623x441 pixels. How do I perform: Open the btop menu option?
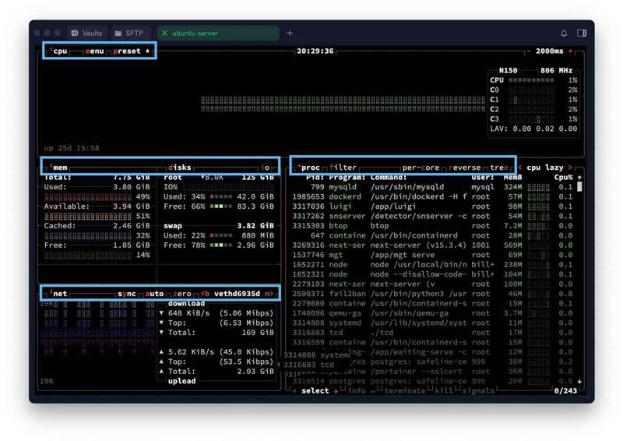pos(96,51)
